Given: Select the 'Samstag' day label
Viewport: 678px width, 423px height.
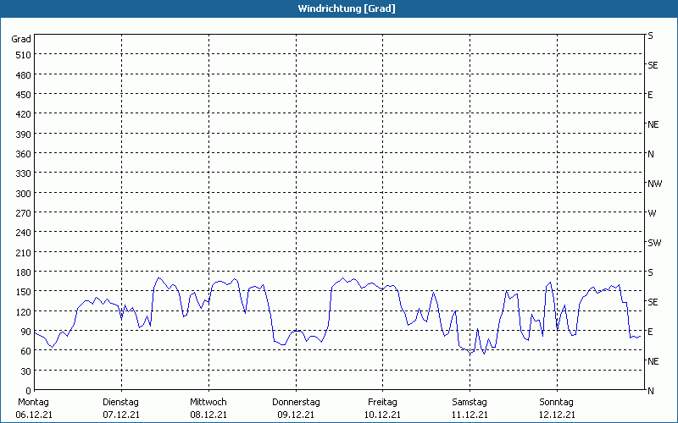Looking at the screenshot, I should point(470,403).
